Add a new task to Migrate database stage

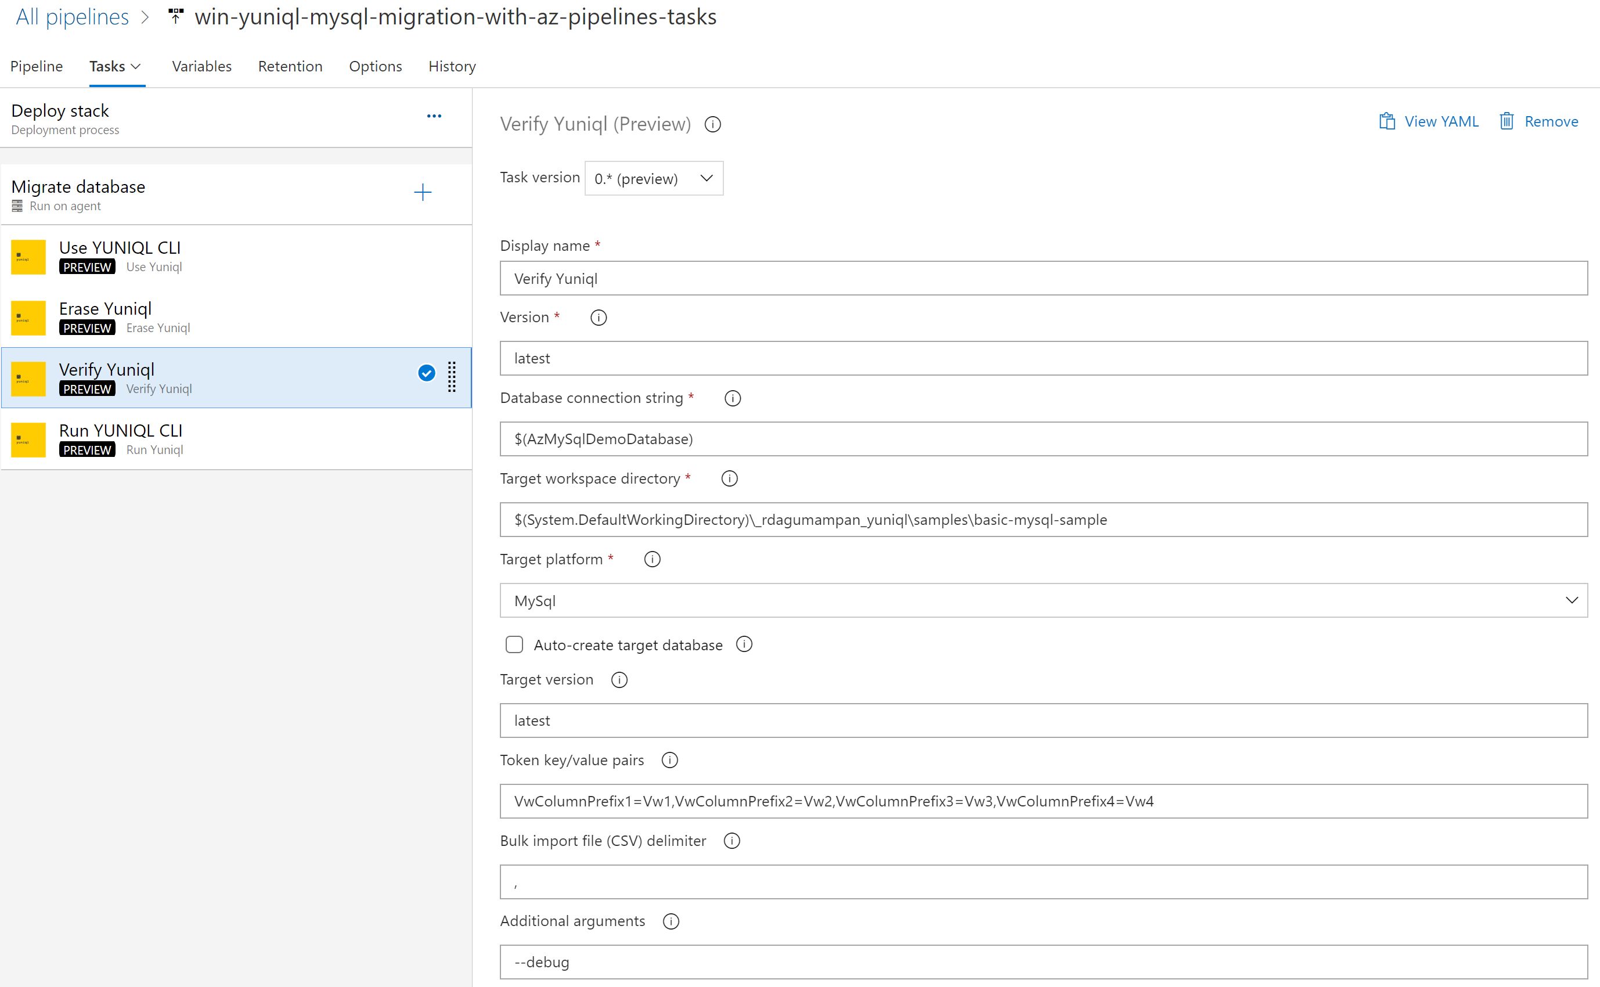tap(423, 193)
